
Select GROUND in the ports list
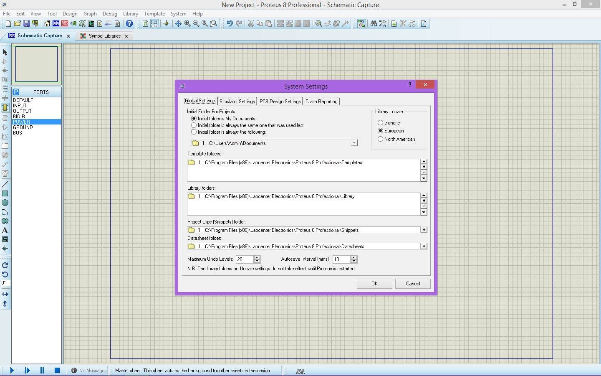pyautogui.click(x=36, y=127)
